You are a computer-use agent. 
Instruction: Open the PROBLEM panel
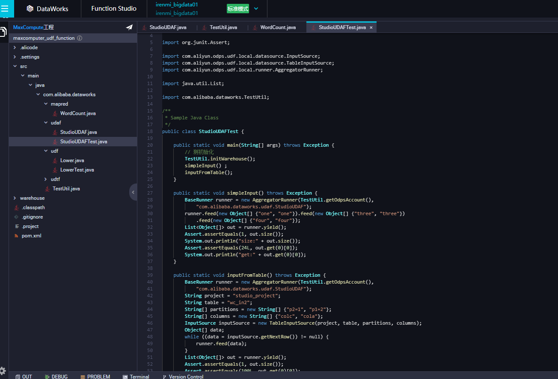pos(95,377)
